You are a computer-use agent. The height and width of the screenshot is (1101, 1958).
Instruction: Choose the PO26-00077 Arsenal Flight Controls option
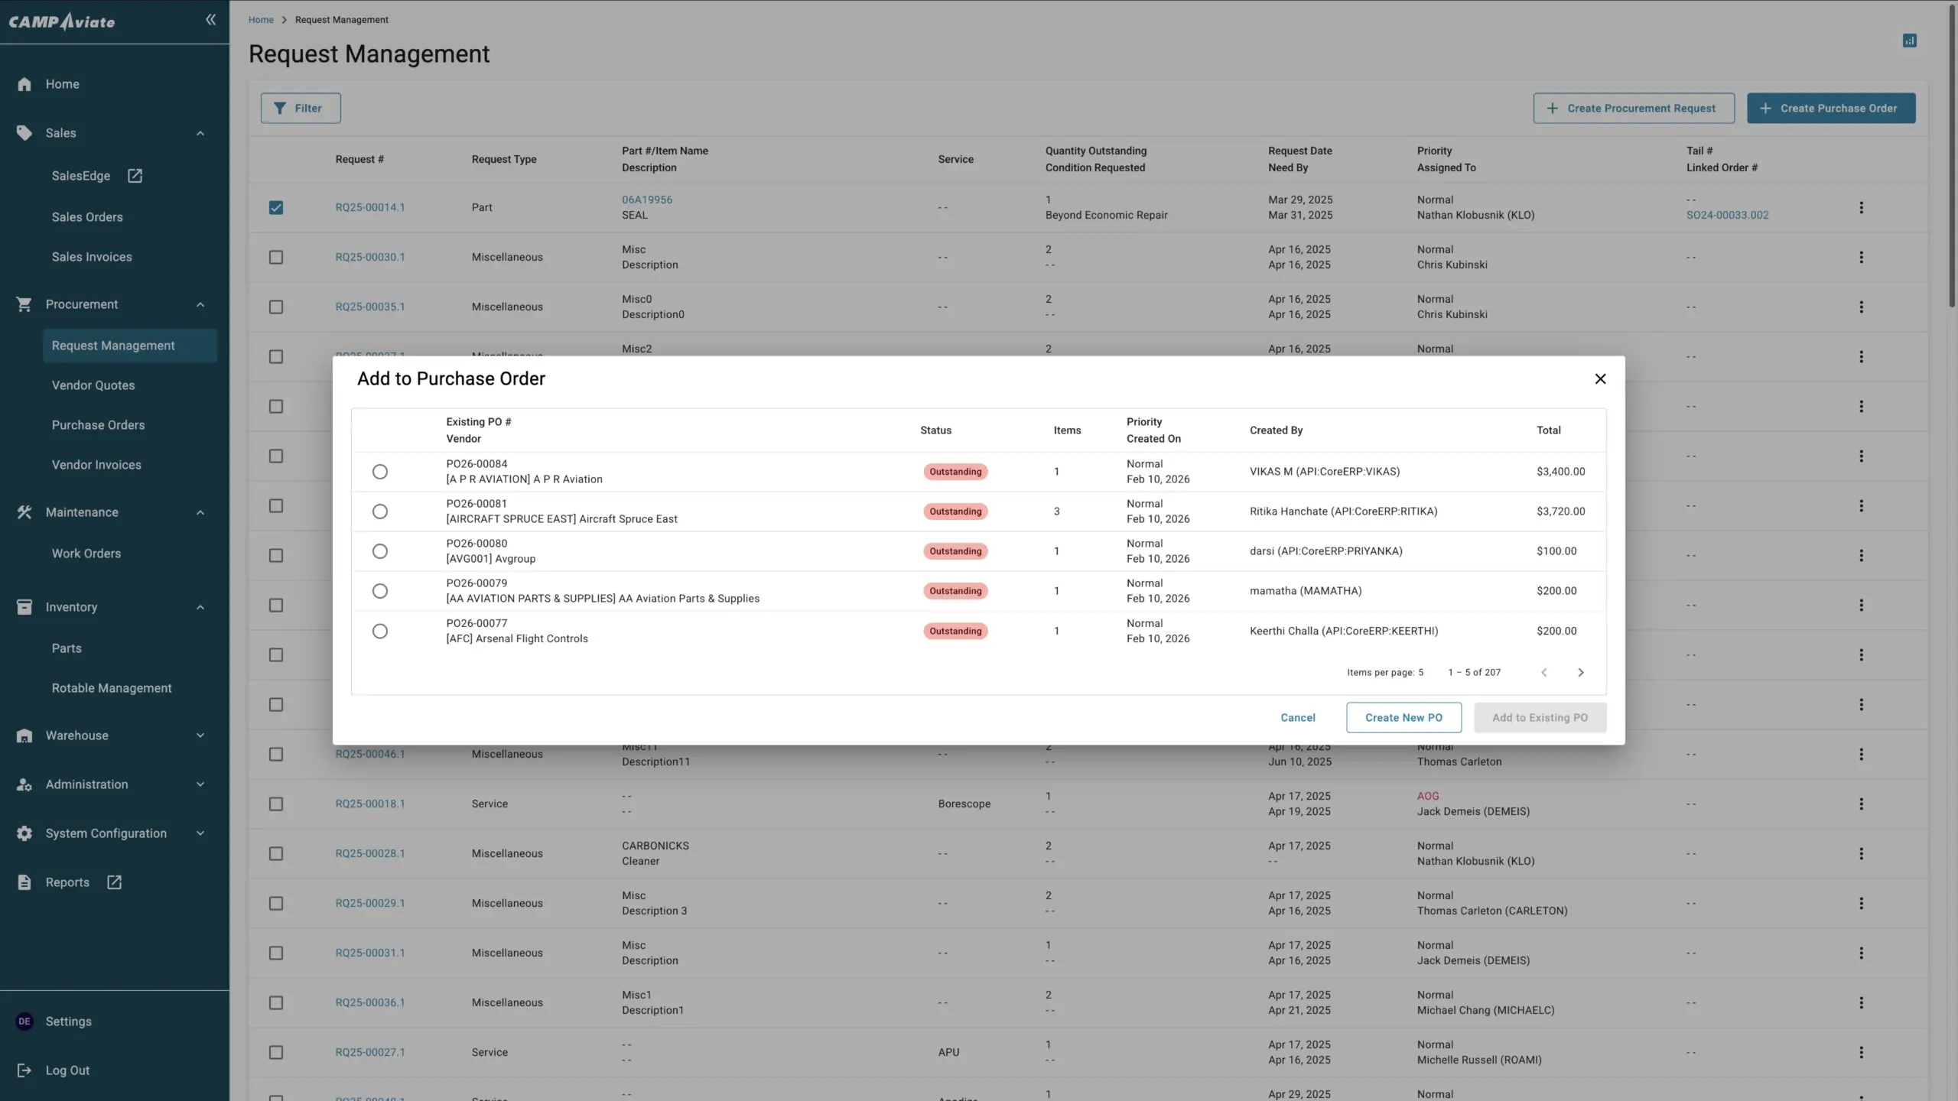pyautogui.click(x=379, y=631)
